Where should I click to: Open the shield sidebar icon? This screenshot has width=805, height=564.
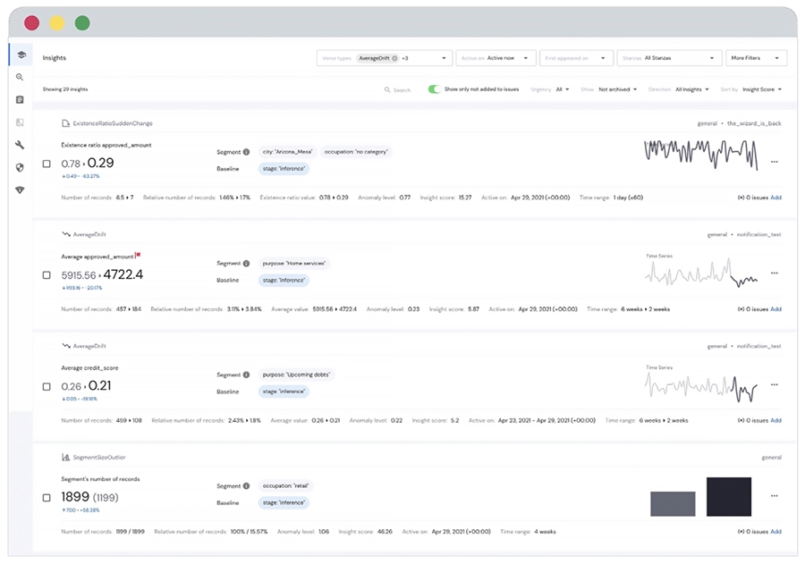(20, 167)
